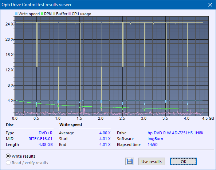This screenshot has height=170, width=216.
Task: Click the hp DVD drive name text
Action: click(175, 133)
